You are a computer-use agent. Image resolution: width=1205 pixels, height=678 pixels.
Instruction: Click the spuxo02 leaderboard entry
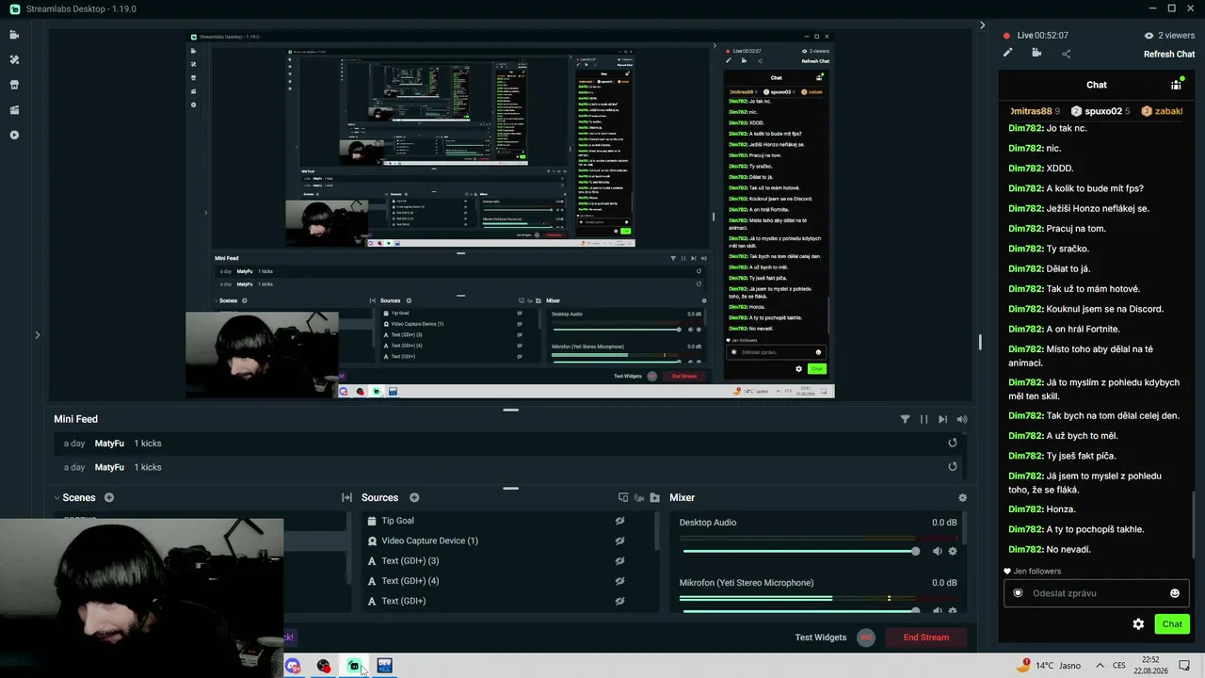[1101, 111]
